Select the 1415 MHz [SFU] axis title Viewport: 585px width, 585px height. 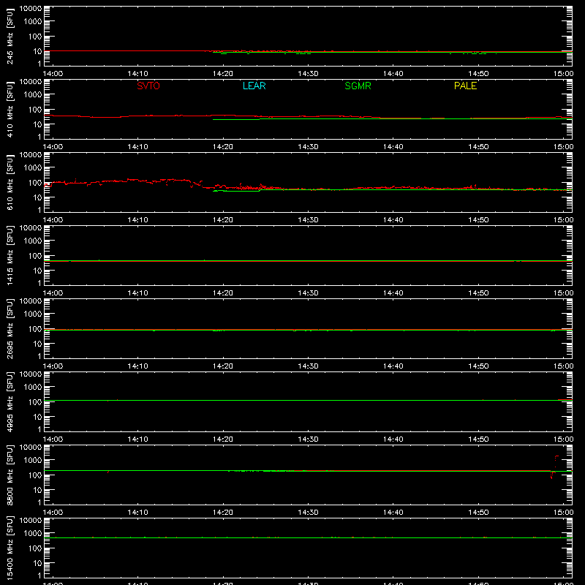(10, 255)
